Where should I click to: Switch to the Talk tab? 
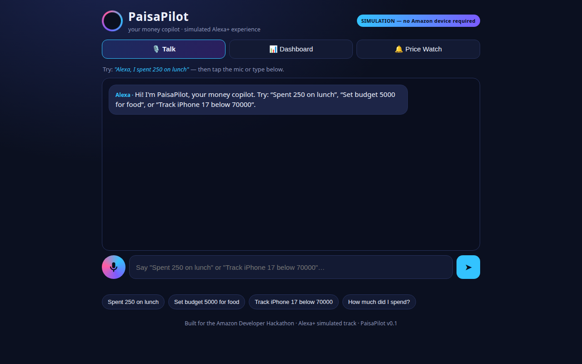click(164, 49)
